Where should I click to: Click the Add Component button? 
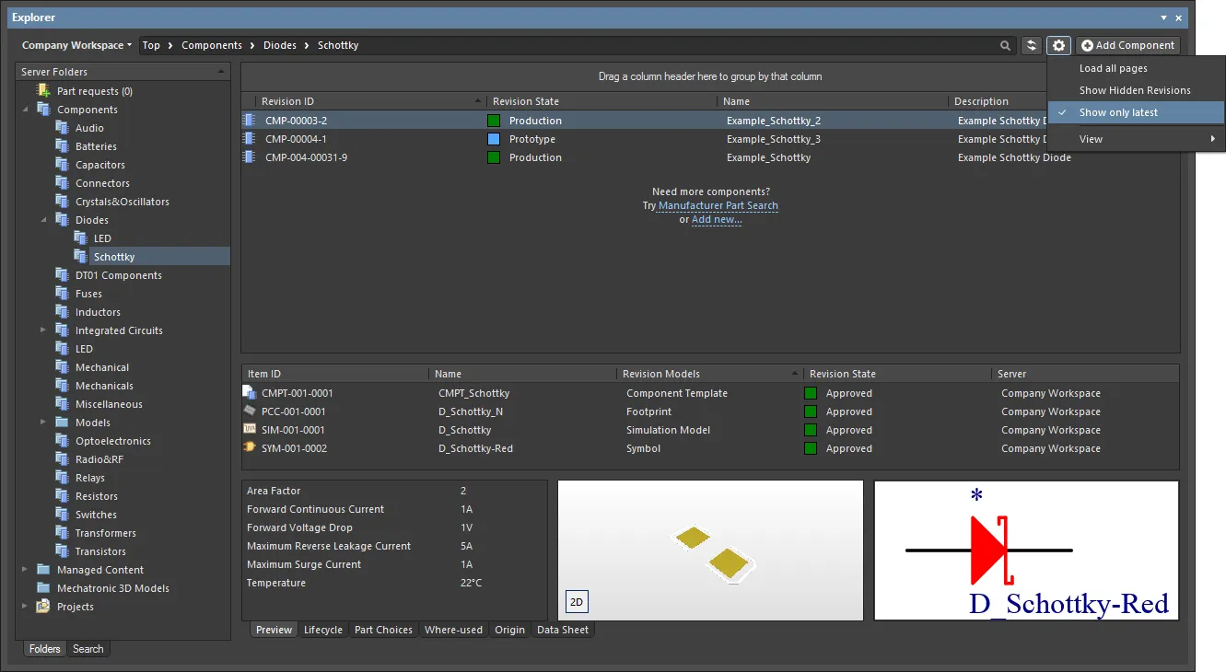click(1127, 45)
